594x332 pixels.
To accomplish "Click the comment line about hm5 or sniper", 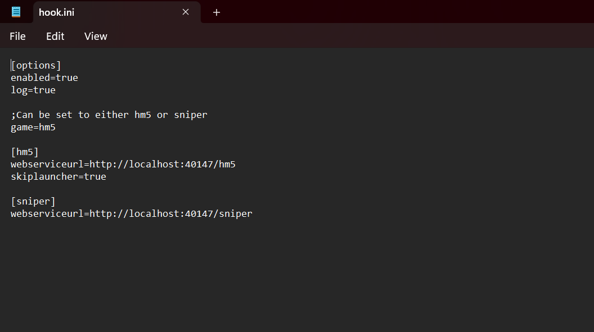I will click(109, 115).
